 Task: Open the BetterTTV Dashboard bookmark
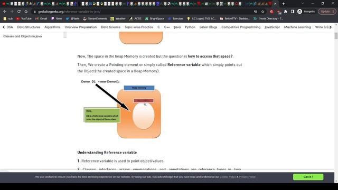(x=234, y=19)
